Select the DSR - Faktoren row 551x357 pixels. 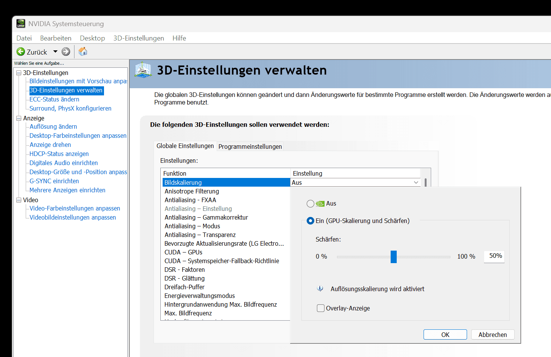tap(226, 270)
